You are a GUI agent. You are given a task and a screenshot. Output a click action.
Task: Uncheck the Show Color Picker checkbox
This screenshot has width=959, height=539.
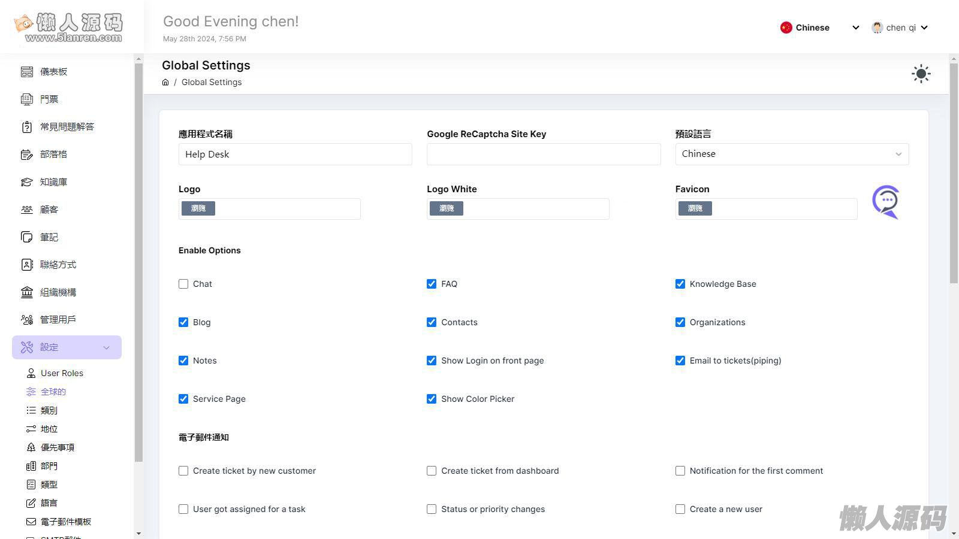(432, 399)
